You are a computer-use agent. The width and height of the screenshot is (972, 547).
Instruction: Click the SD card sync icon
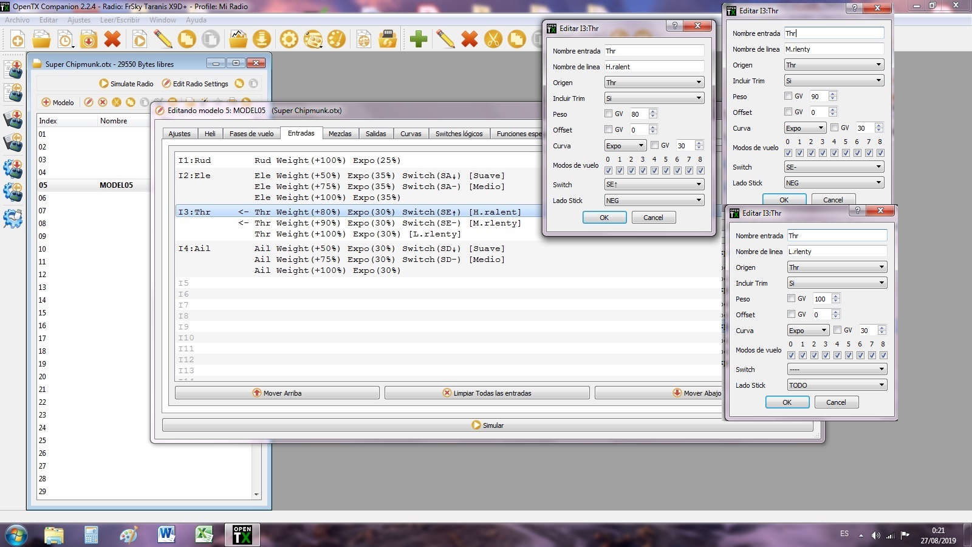click(387, 40)
